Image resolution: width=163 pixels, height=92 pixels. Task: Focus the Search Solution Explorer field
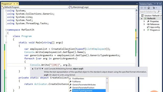(x=148, y=12)
